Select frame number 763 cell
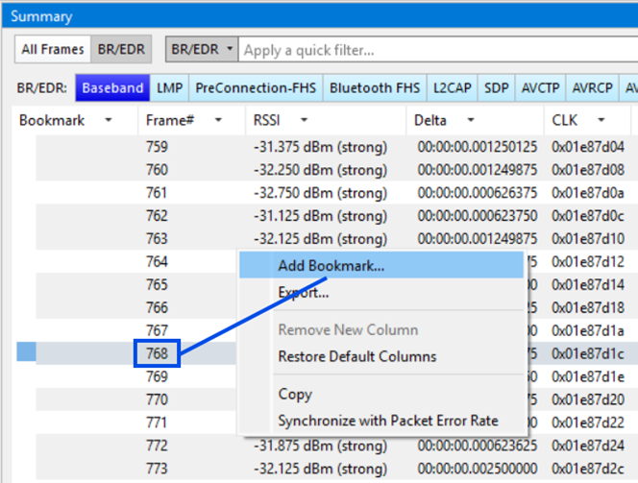 pyautogui.click(x=157, y=239)
